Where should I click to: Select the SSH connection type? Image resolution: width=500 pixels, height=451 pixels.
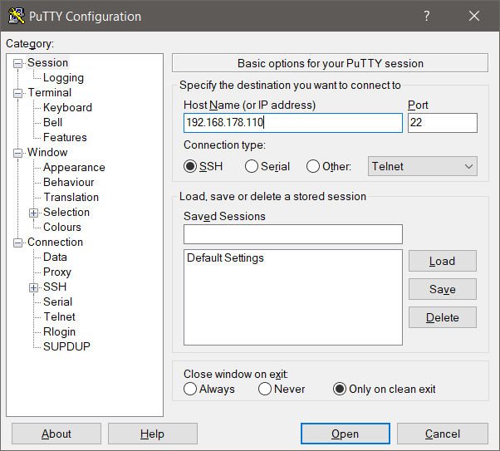191,166
